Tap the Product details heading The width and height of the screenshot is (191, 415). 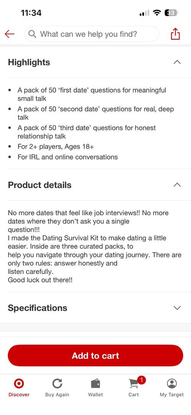39,185
